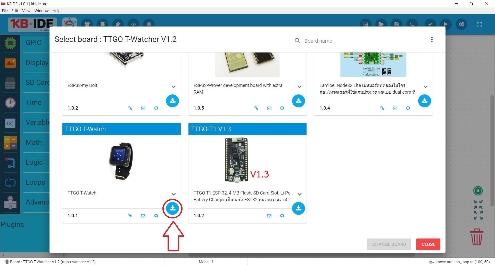This screenshot has height=265, width=495.
Task: Save the current project
Action: click(x=397, y=24)
